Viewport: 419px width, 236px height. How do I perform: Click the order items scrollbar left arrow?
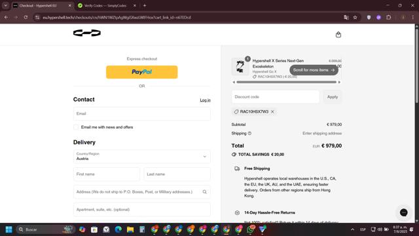(234, 82)
